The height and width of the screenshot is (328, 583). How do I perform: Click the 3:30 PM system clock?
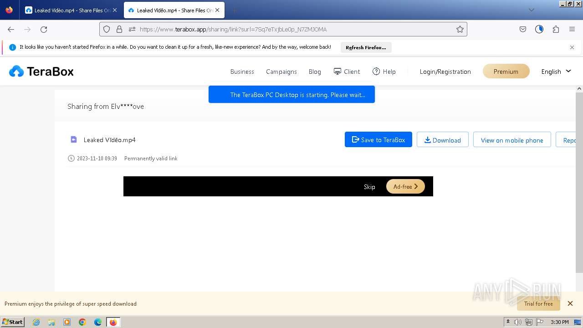[x=560, y=322]
